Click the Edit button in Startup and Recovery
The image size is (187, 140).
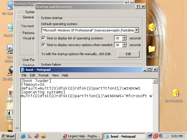[128, 54]
